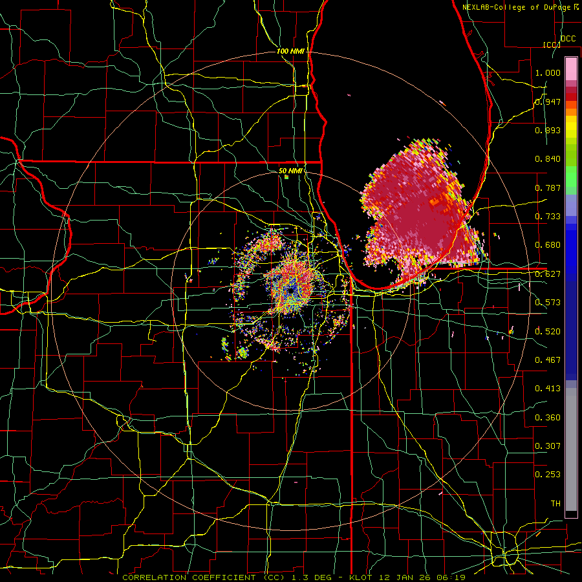This screenshot has width=582, height=582.
Task: Click the [CC] legend heading
Action: [x=552, y=45]
